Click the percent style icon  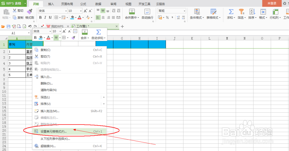coord(167,18)
